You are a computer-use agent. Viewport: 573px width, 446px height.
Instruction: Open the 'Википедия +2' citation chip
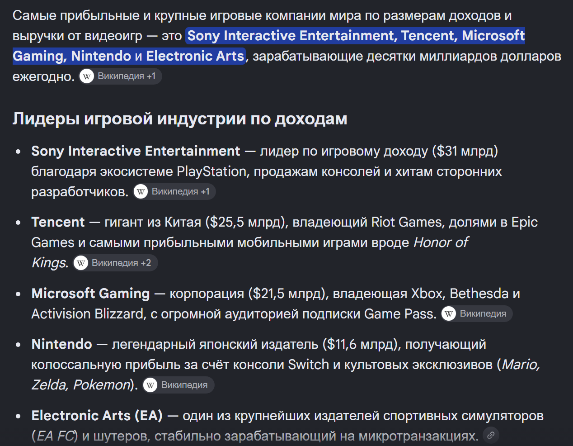point(116,263)
